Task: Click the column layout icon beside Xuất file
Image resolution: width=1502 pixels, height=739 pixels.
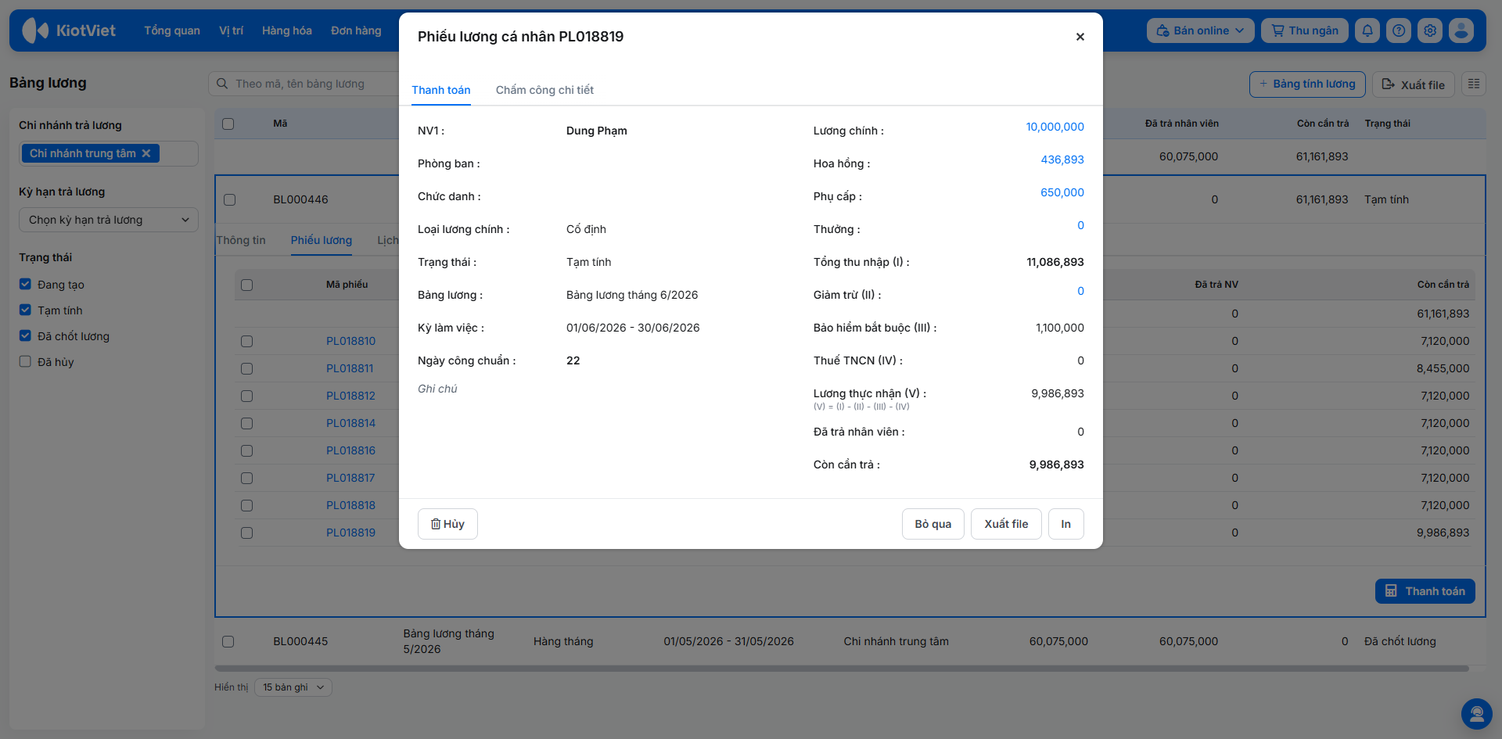Action: click(1474, 84)
